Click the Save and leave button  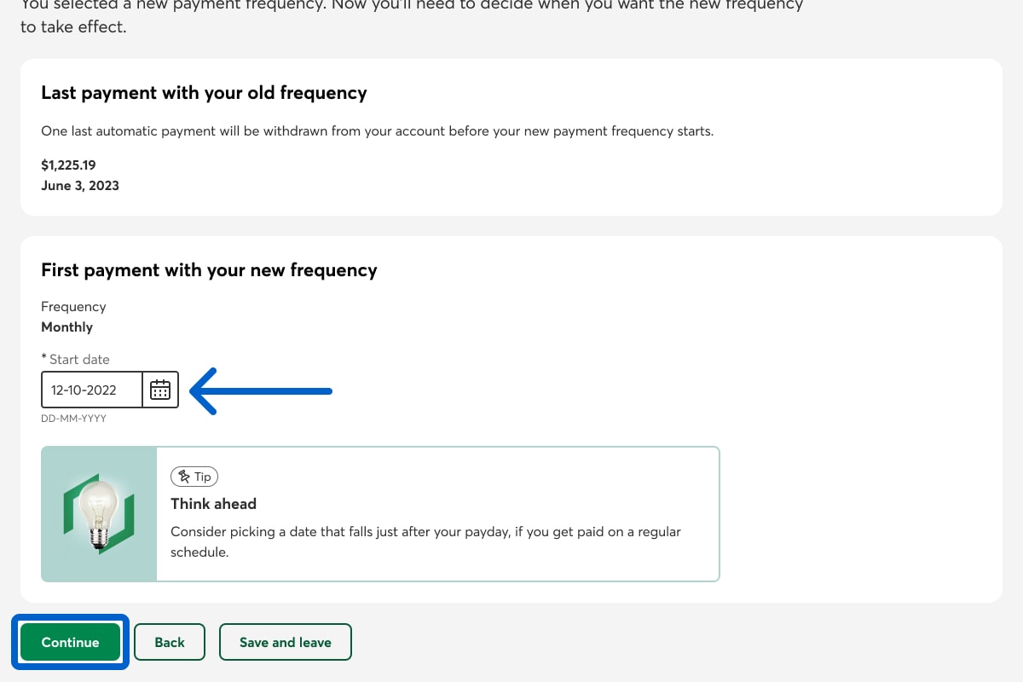click(286, 643)
